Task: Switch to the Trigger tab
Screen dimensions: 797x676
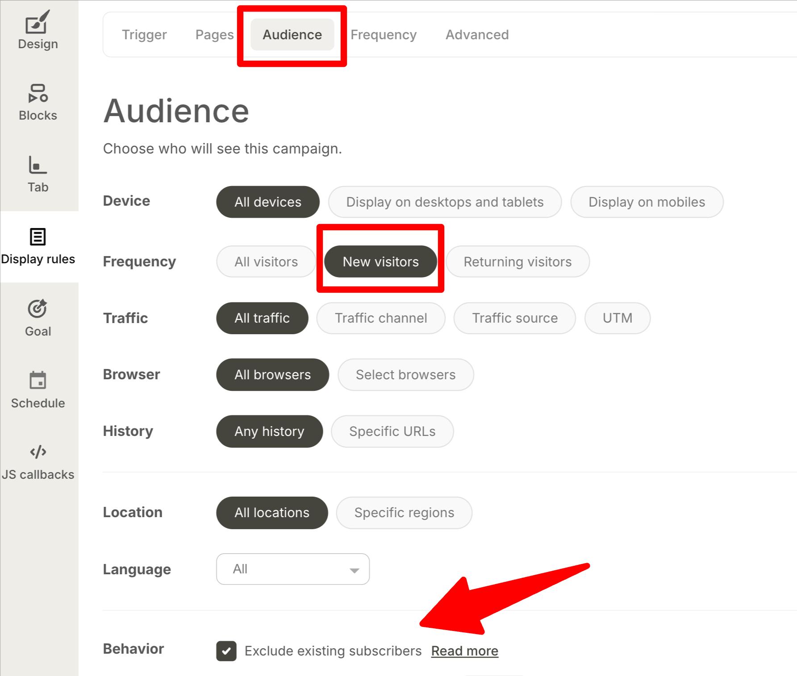Action: pos(144,35)
